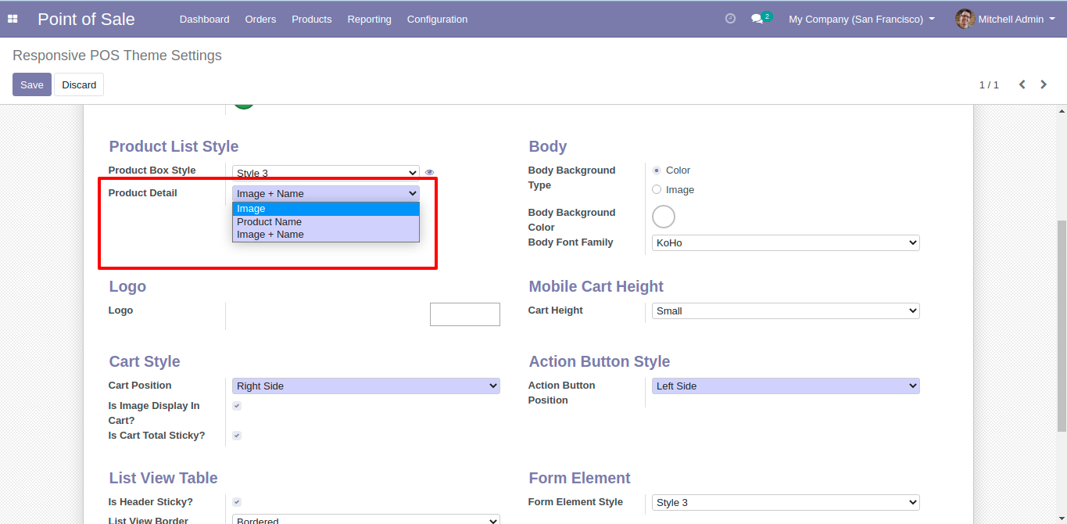This screenshot has width=1067, height=524.
Task: Click the Logo image upload box
Action: pyautogui.click(x=465, y=314)
